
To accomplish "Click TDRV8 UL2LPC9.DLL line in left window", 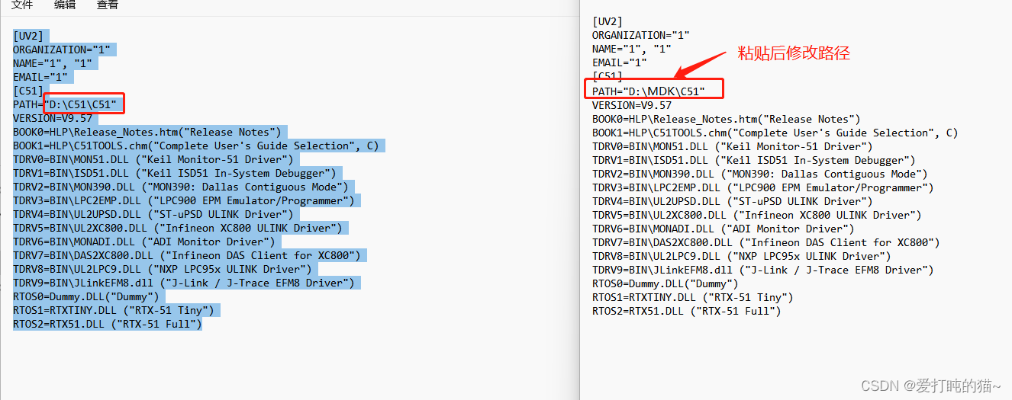I will (162, 269).
